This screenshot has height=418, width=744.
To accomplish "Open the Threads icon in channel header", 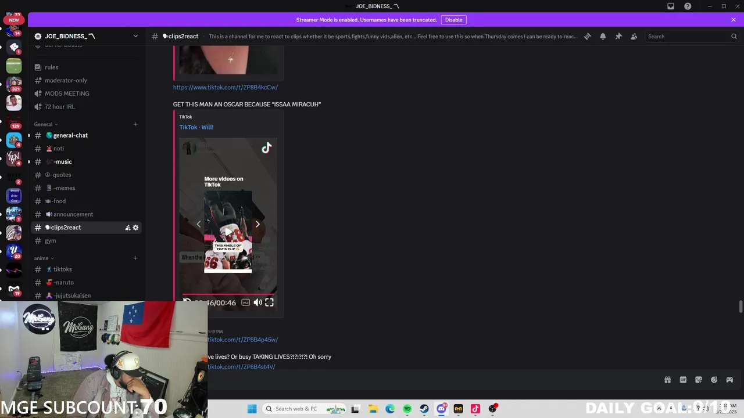I will (588, 36).
